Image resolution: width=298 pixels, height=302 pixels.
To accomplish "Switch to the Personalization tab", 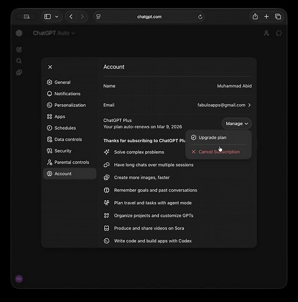I will [x=70, y=105].
